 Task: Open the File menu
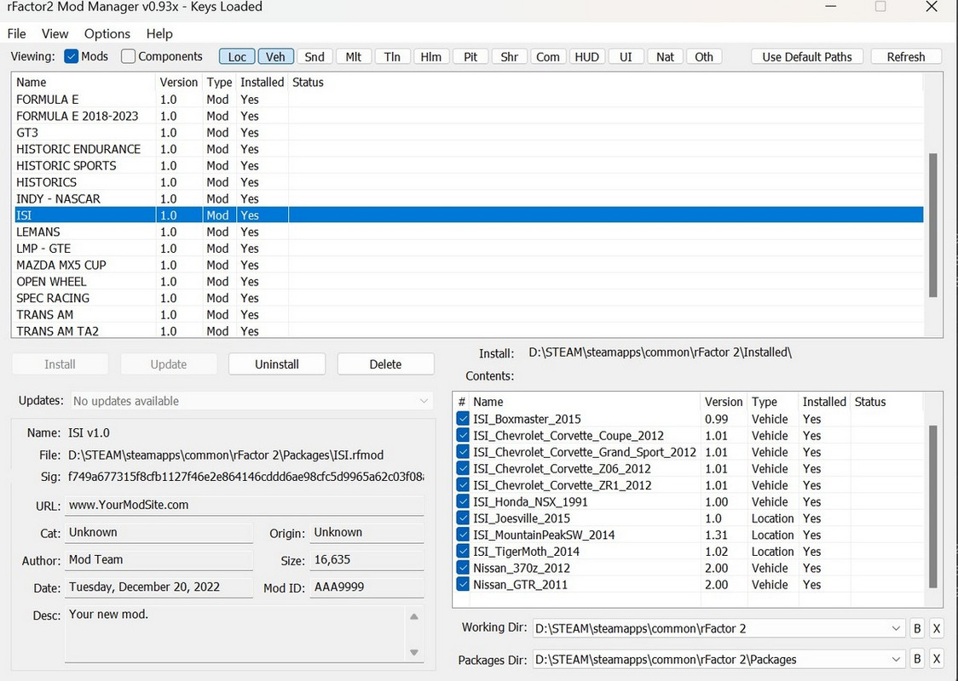click(16, 33)
